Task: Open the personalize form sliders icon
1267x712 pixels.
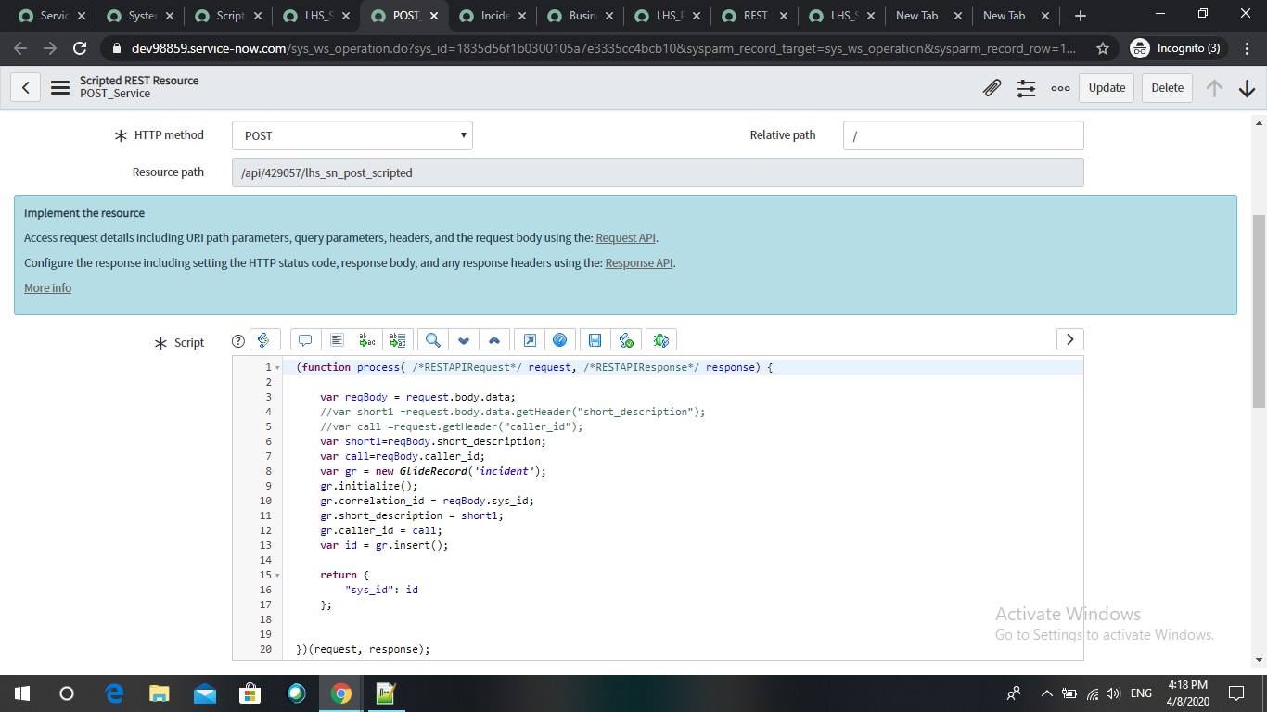Action: point(1026,88)
